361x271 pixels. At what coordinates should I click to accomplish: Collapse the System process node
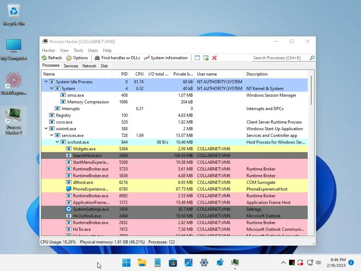[x=51, y=88]
